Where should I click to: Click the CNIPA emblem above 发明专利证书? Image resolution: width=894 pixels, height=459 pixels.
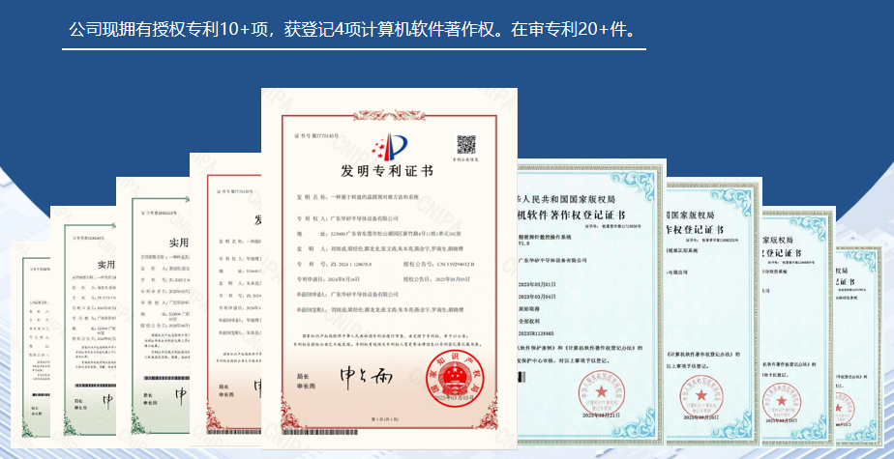(x=389, y=148)
